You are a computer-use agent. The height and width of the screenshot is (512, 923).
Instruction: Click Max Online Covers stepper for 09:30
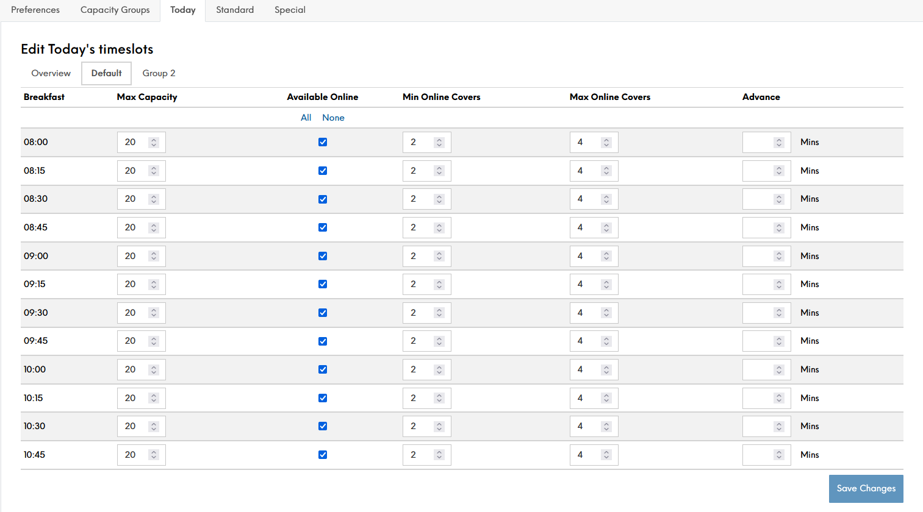coord(606,313)
